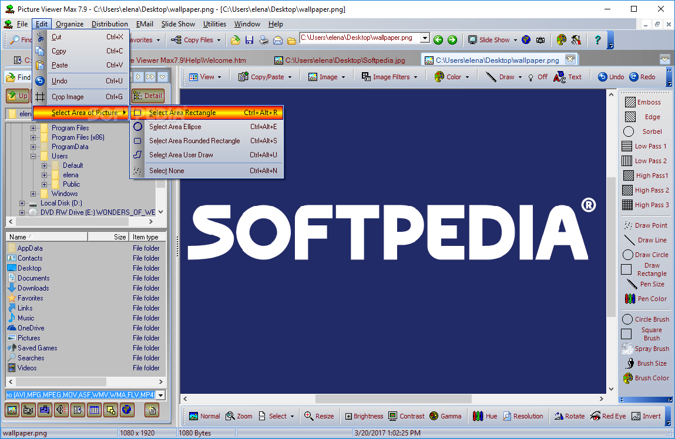Apply the Sorbel filter
675x439 pixels.
tap(642, 131)
